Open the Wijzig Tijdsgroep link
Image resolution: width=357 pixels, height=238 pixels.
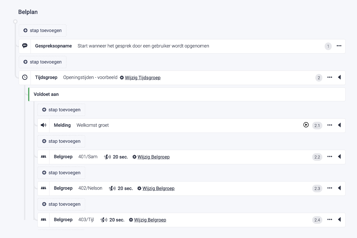143,78
